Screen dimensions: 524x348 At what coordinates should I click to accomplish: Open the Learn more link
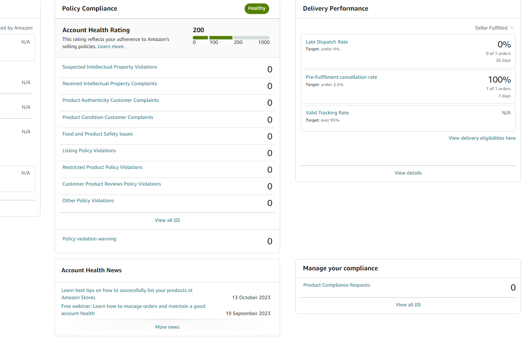point(111,47)
